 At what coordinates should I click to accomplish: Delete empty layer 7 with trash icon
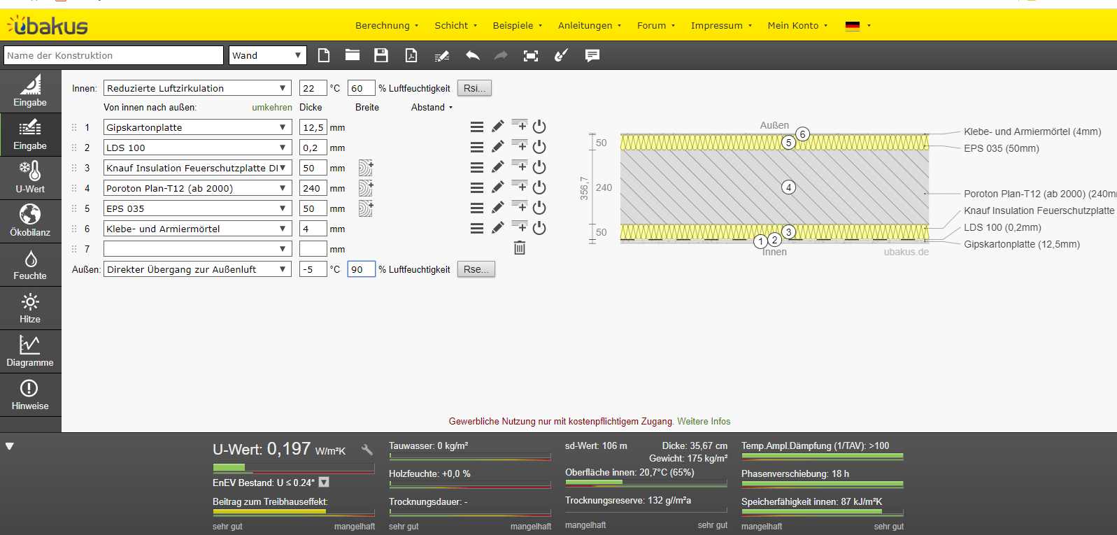(520, 248)
